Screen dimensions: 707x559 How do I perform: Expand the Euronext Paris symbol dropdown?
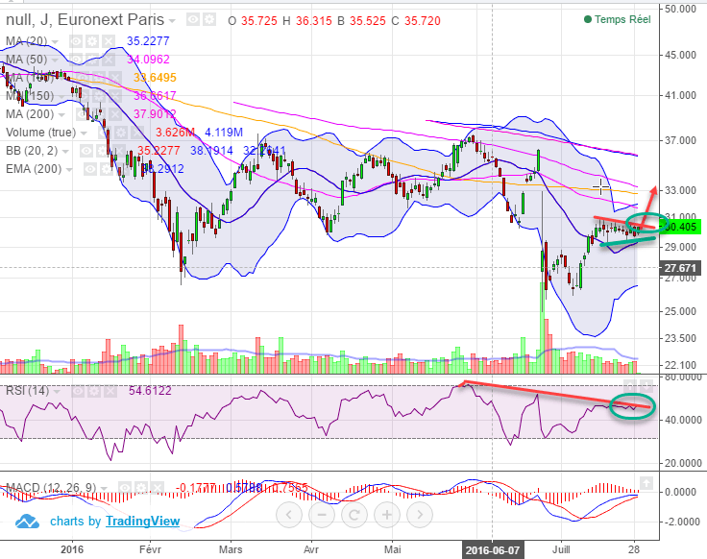pos(173,20)
